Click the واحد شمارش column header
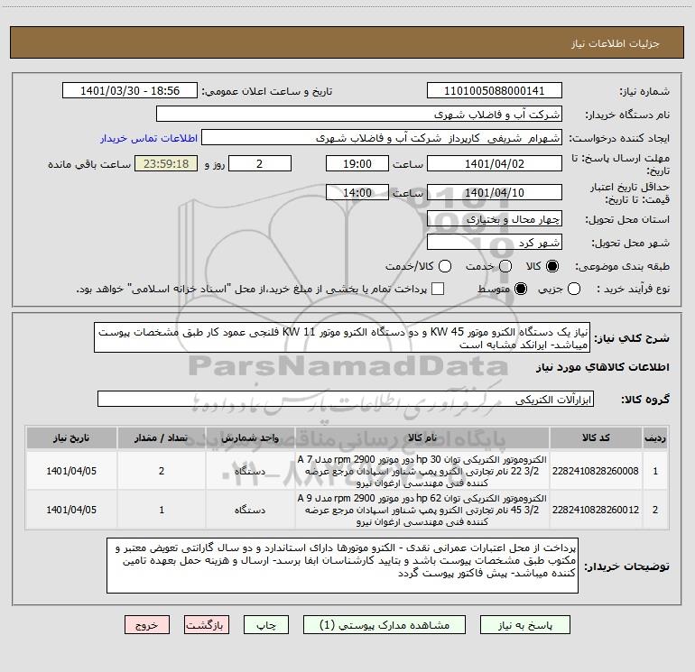 pos(250,438)
